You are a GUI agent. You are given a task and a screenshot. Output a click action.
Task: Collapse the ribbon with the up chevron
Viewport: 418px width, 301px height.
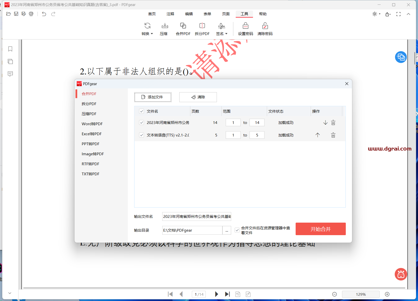tap(408, 14)
